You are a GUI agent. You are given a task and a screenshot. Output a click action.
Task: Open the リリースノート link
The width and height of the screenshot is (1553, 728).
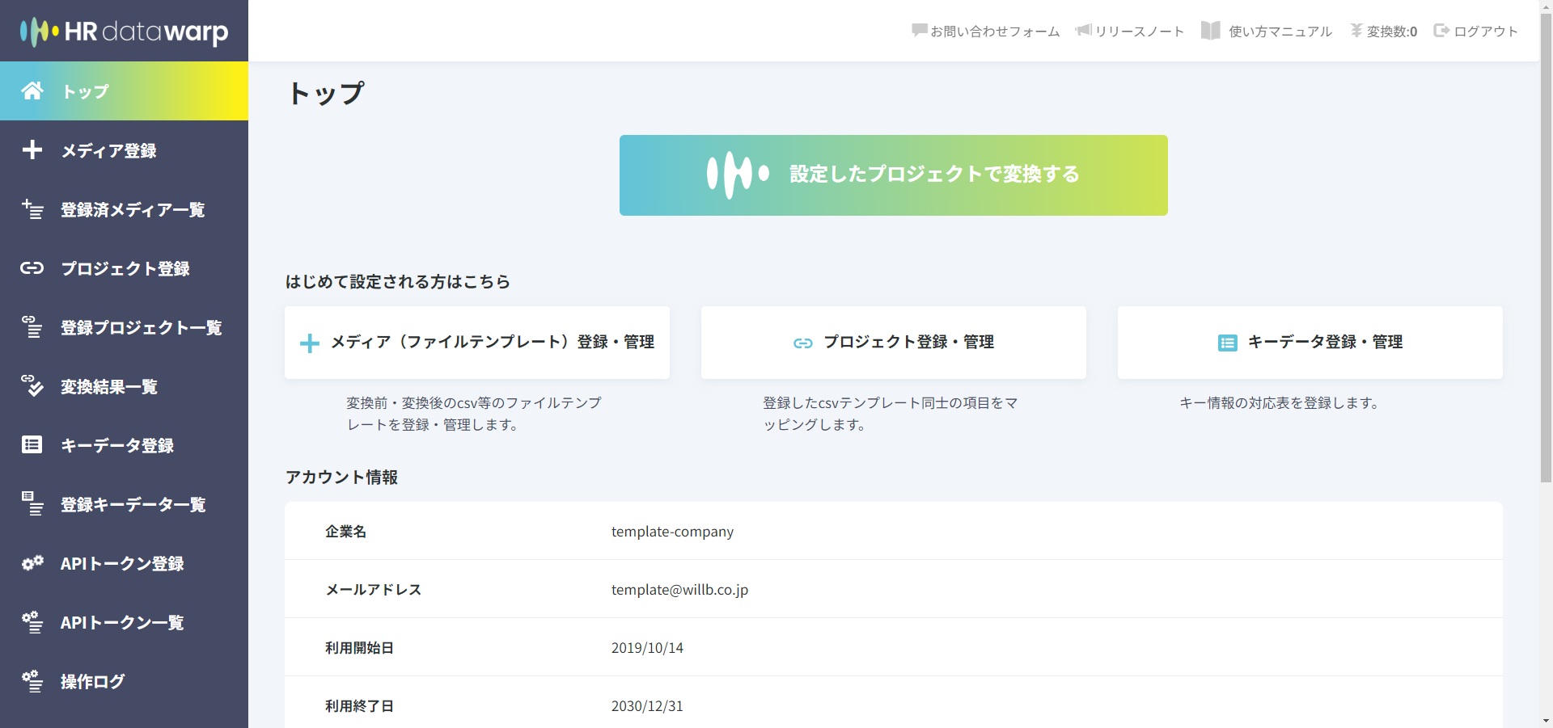[1129, 31]
